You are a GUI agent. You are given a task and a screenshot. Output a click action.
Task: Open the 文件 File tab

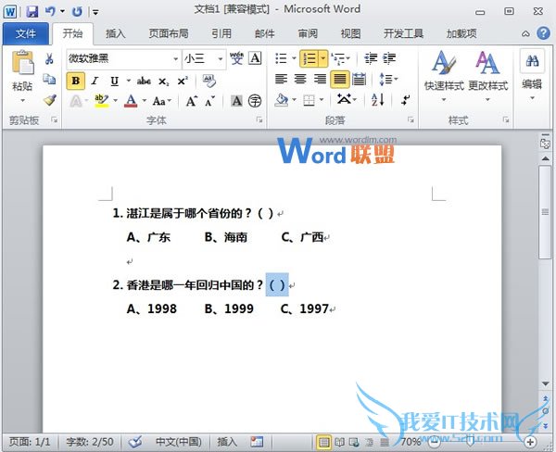pyautogui.click(x=26, y=33)
